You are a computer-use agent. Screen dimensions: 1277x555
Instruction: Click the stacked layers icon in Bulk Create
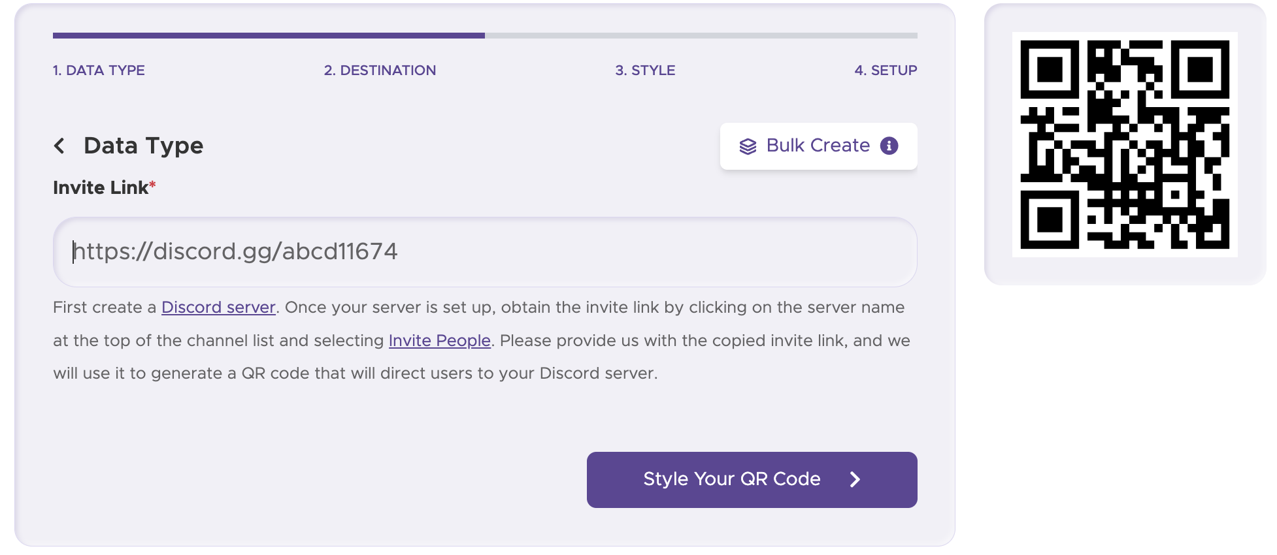coord(748,146)
